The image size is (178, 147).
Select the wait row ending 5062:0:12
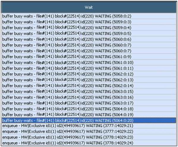pos(89,74)
